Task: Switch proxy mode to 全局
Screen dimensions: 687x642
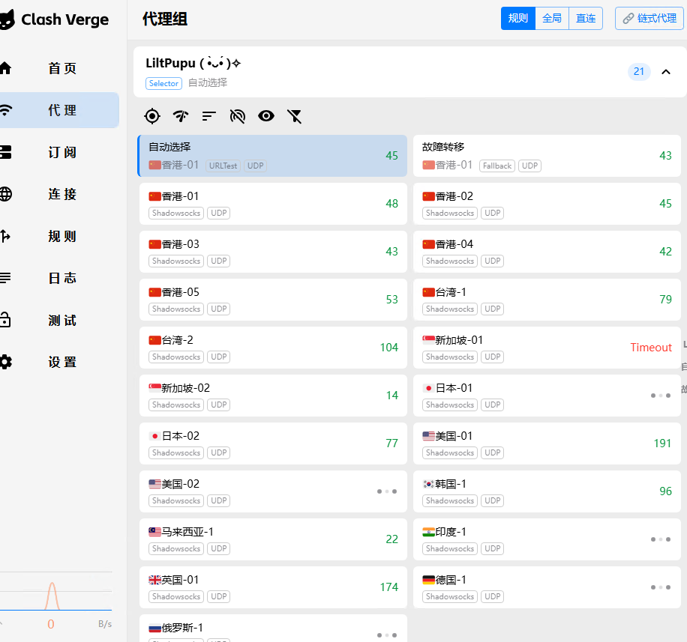Action: point(552,19)
